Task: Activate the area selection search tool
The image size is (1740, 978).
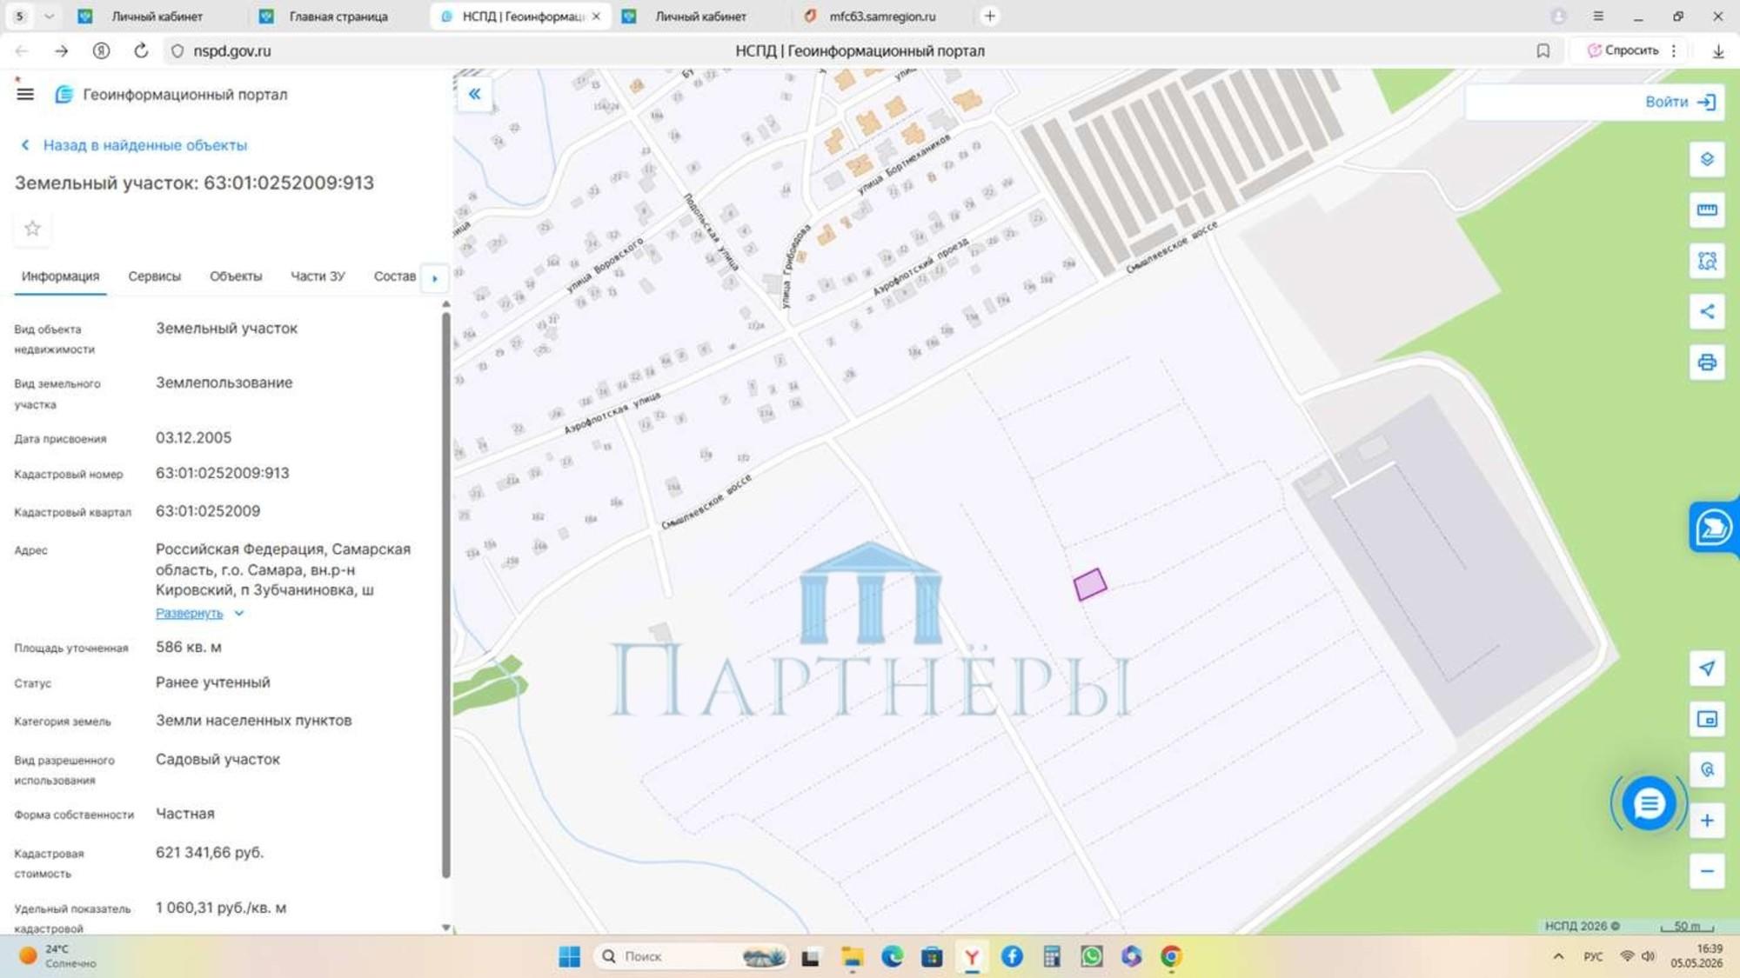Action: coord(1707,260)
